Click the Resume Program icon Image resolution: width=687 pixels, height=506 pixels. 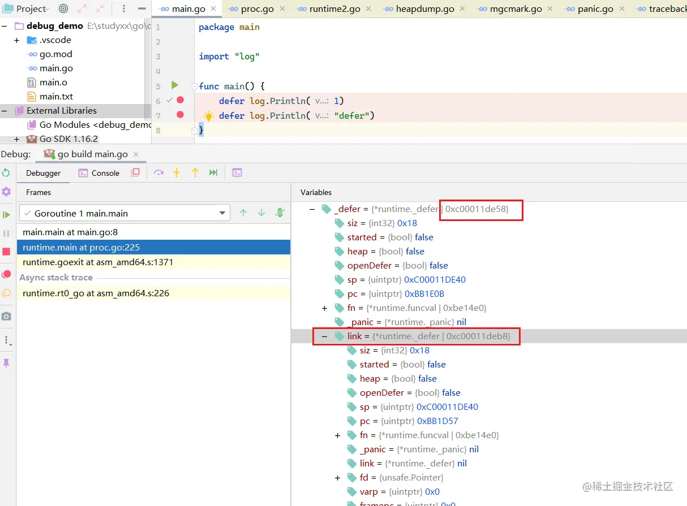(x=6, y=215)
